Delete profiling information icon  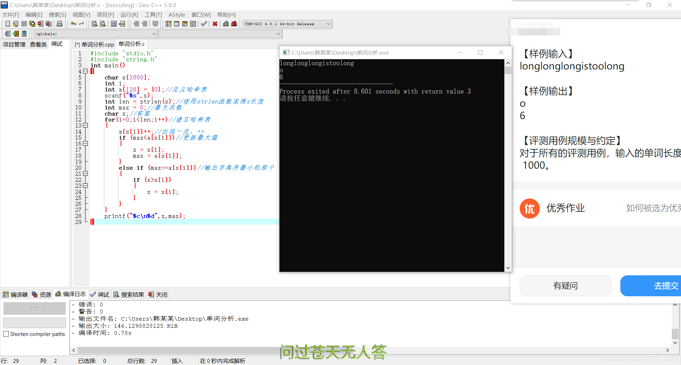click(234, 24)
